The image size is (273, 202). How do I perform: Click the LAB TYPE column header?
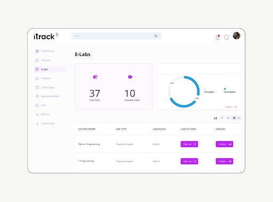click(x=121, y=129)
